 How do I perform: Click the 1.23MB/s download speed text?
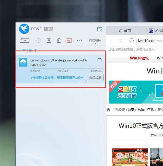(x=97, y=71)
